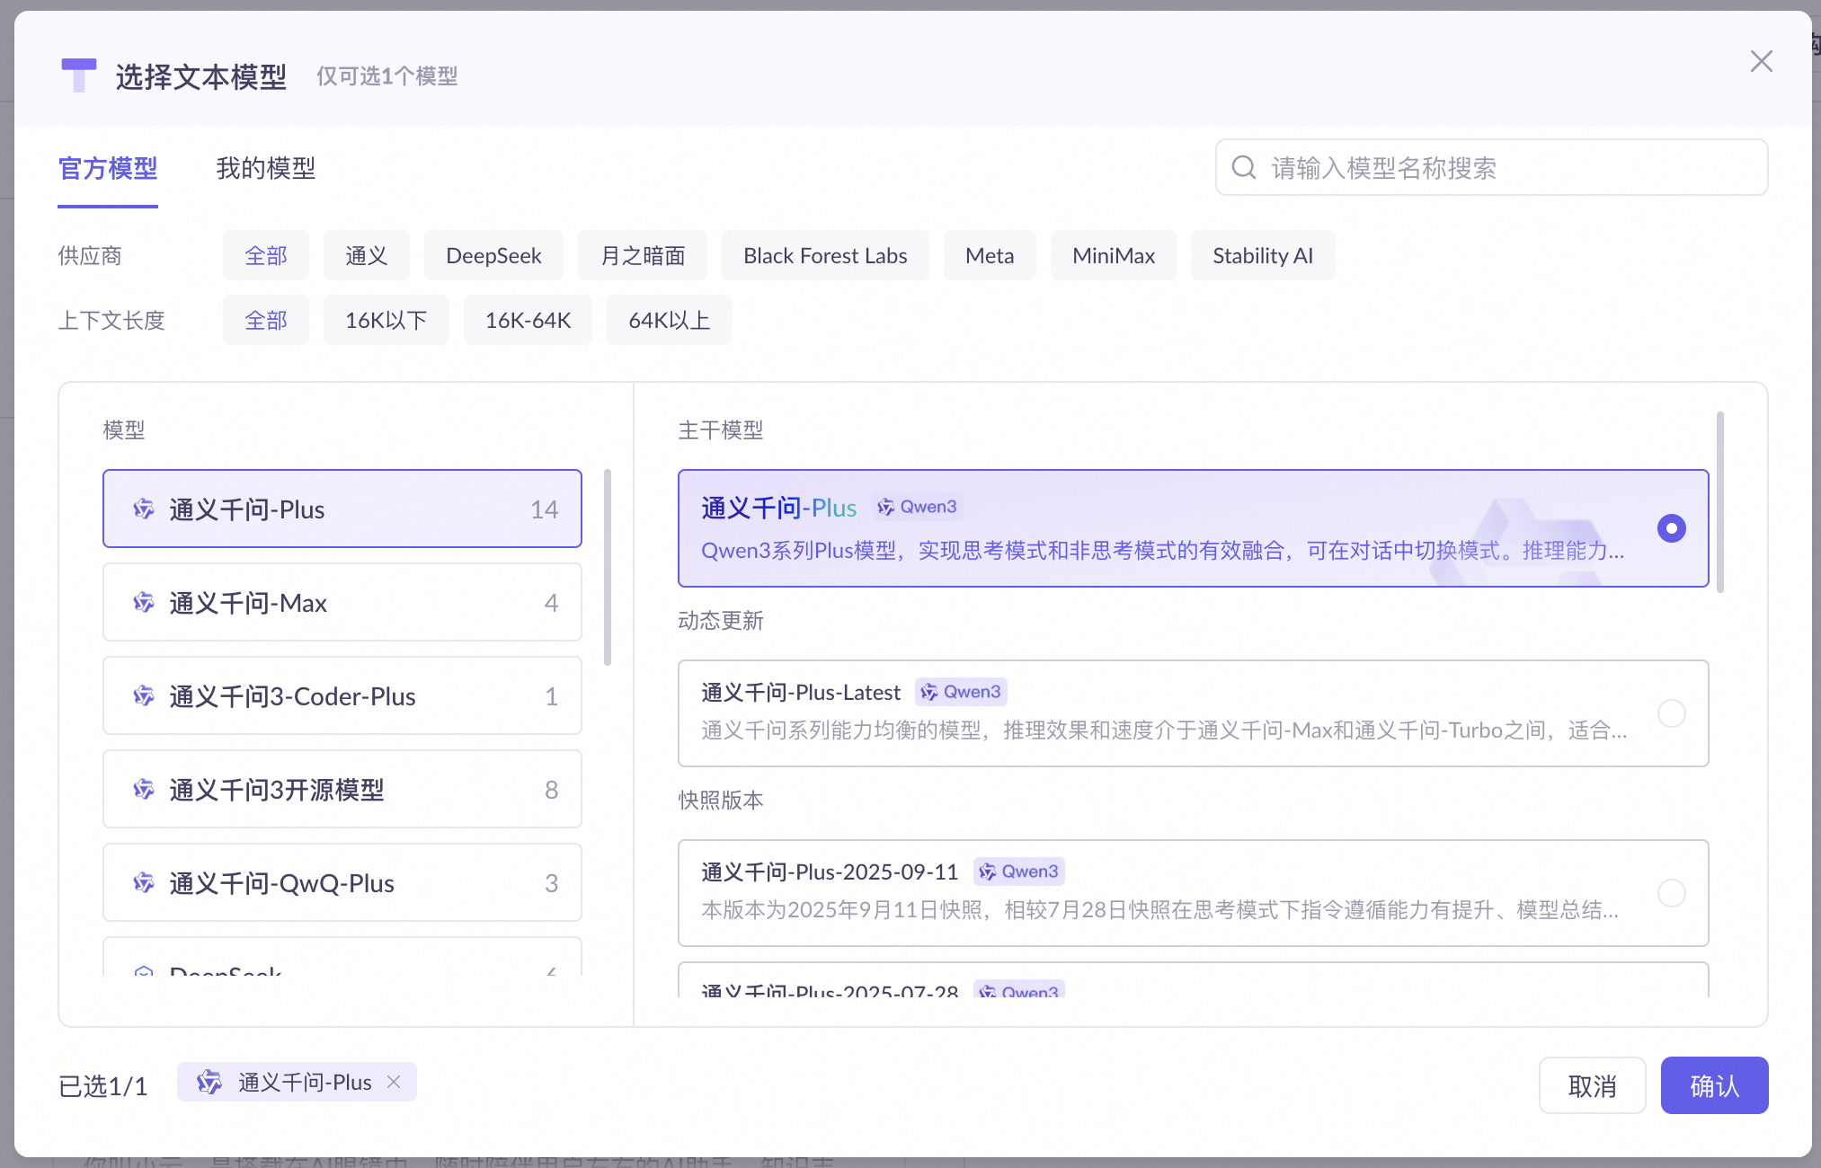Select the 通义千问-Plus-2025-09-11 snapshot radio button
1821x1168 pixels.
click(x=1671, y=893)
